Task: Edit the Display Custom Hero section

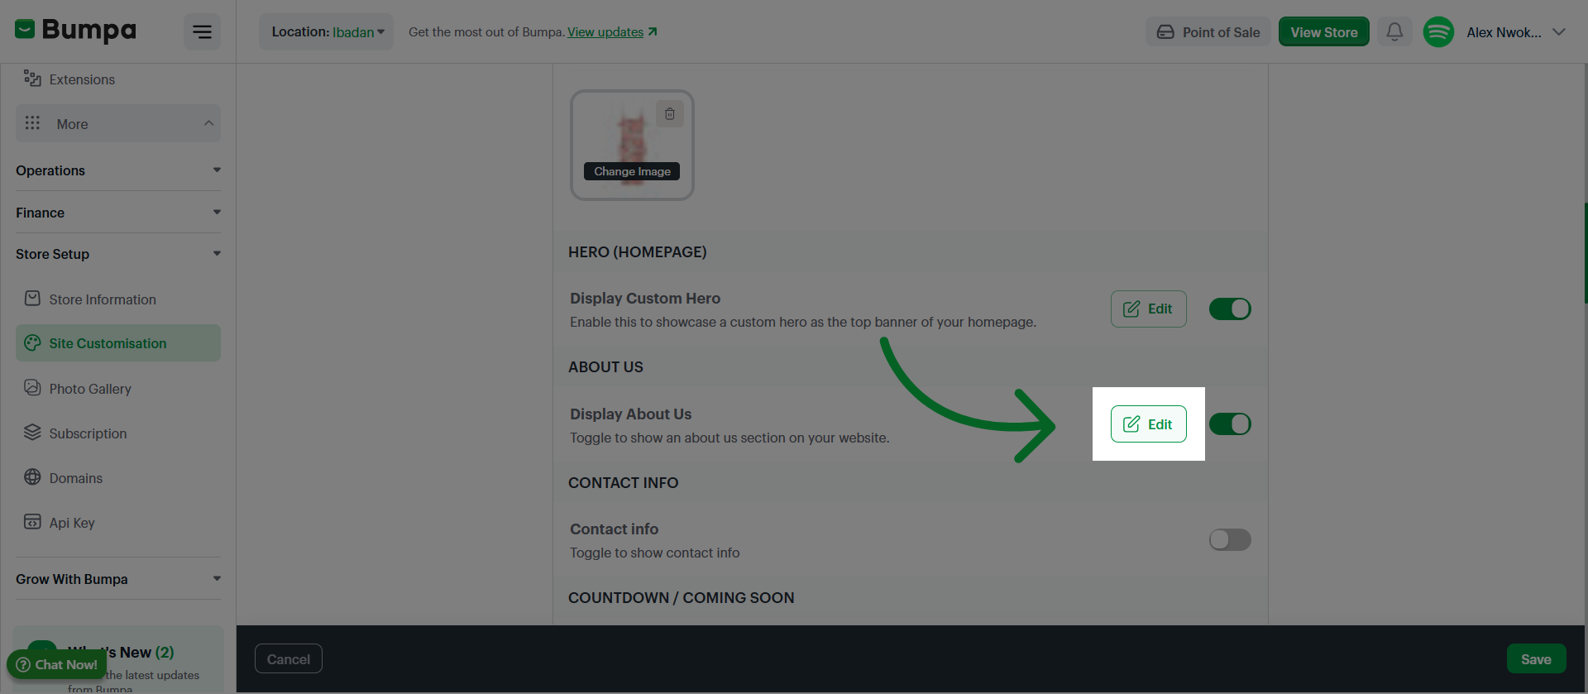Action: click(x=1148, y=309)
